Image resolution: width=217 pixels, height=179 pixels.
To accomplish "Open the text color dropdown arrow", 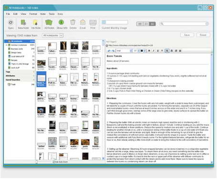I will tap(144, 51).
